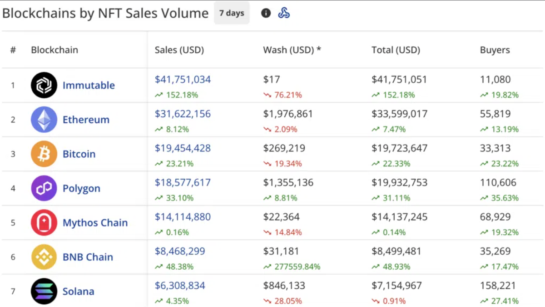The height and width of the screenshot is (307, 545).
Task: Open the Mythos Chain link
Action: click(95, 222)
